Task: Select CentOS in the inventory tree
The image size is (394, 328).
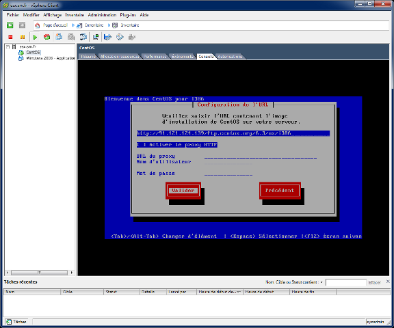Action: (33, 53)
